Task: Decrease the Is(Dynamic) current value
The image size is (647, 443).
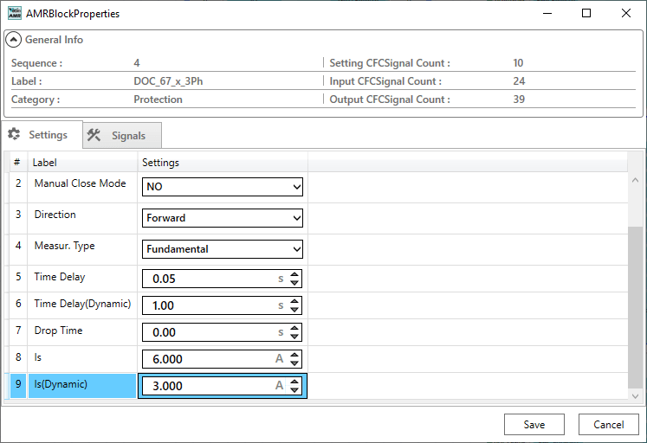Action: click(295, 390)
